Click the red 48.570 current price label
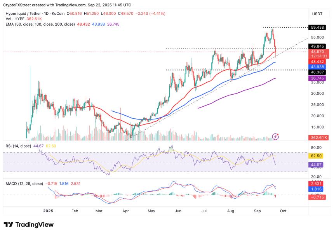Screen dimensions: 334x234 pos(318,51)
